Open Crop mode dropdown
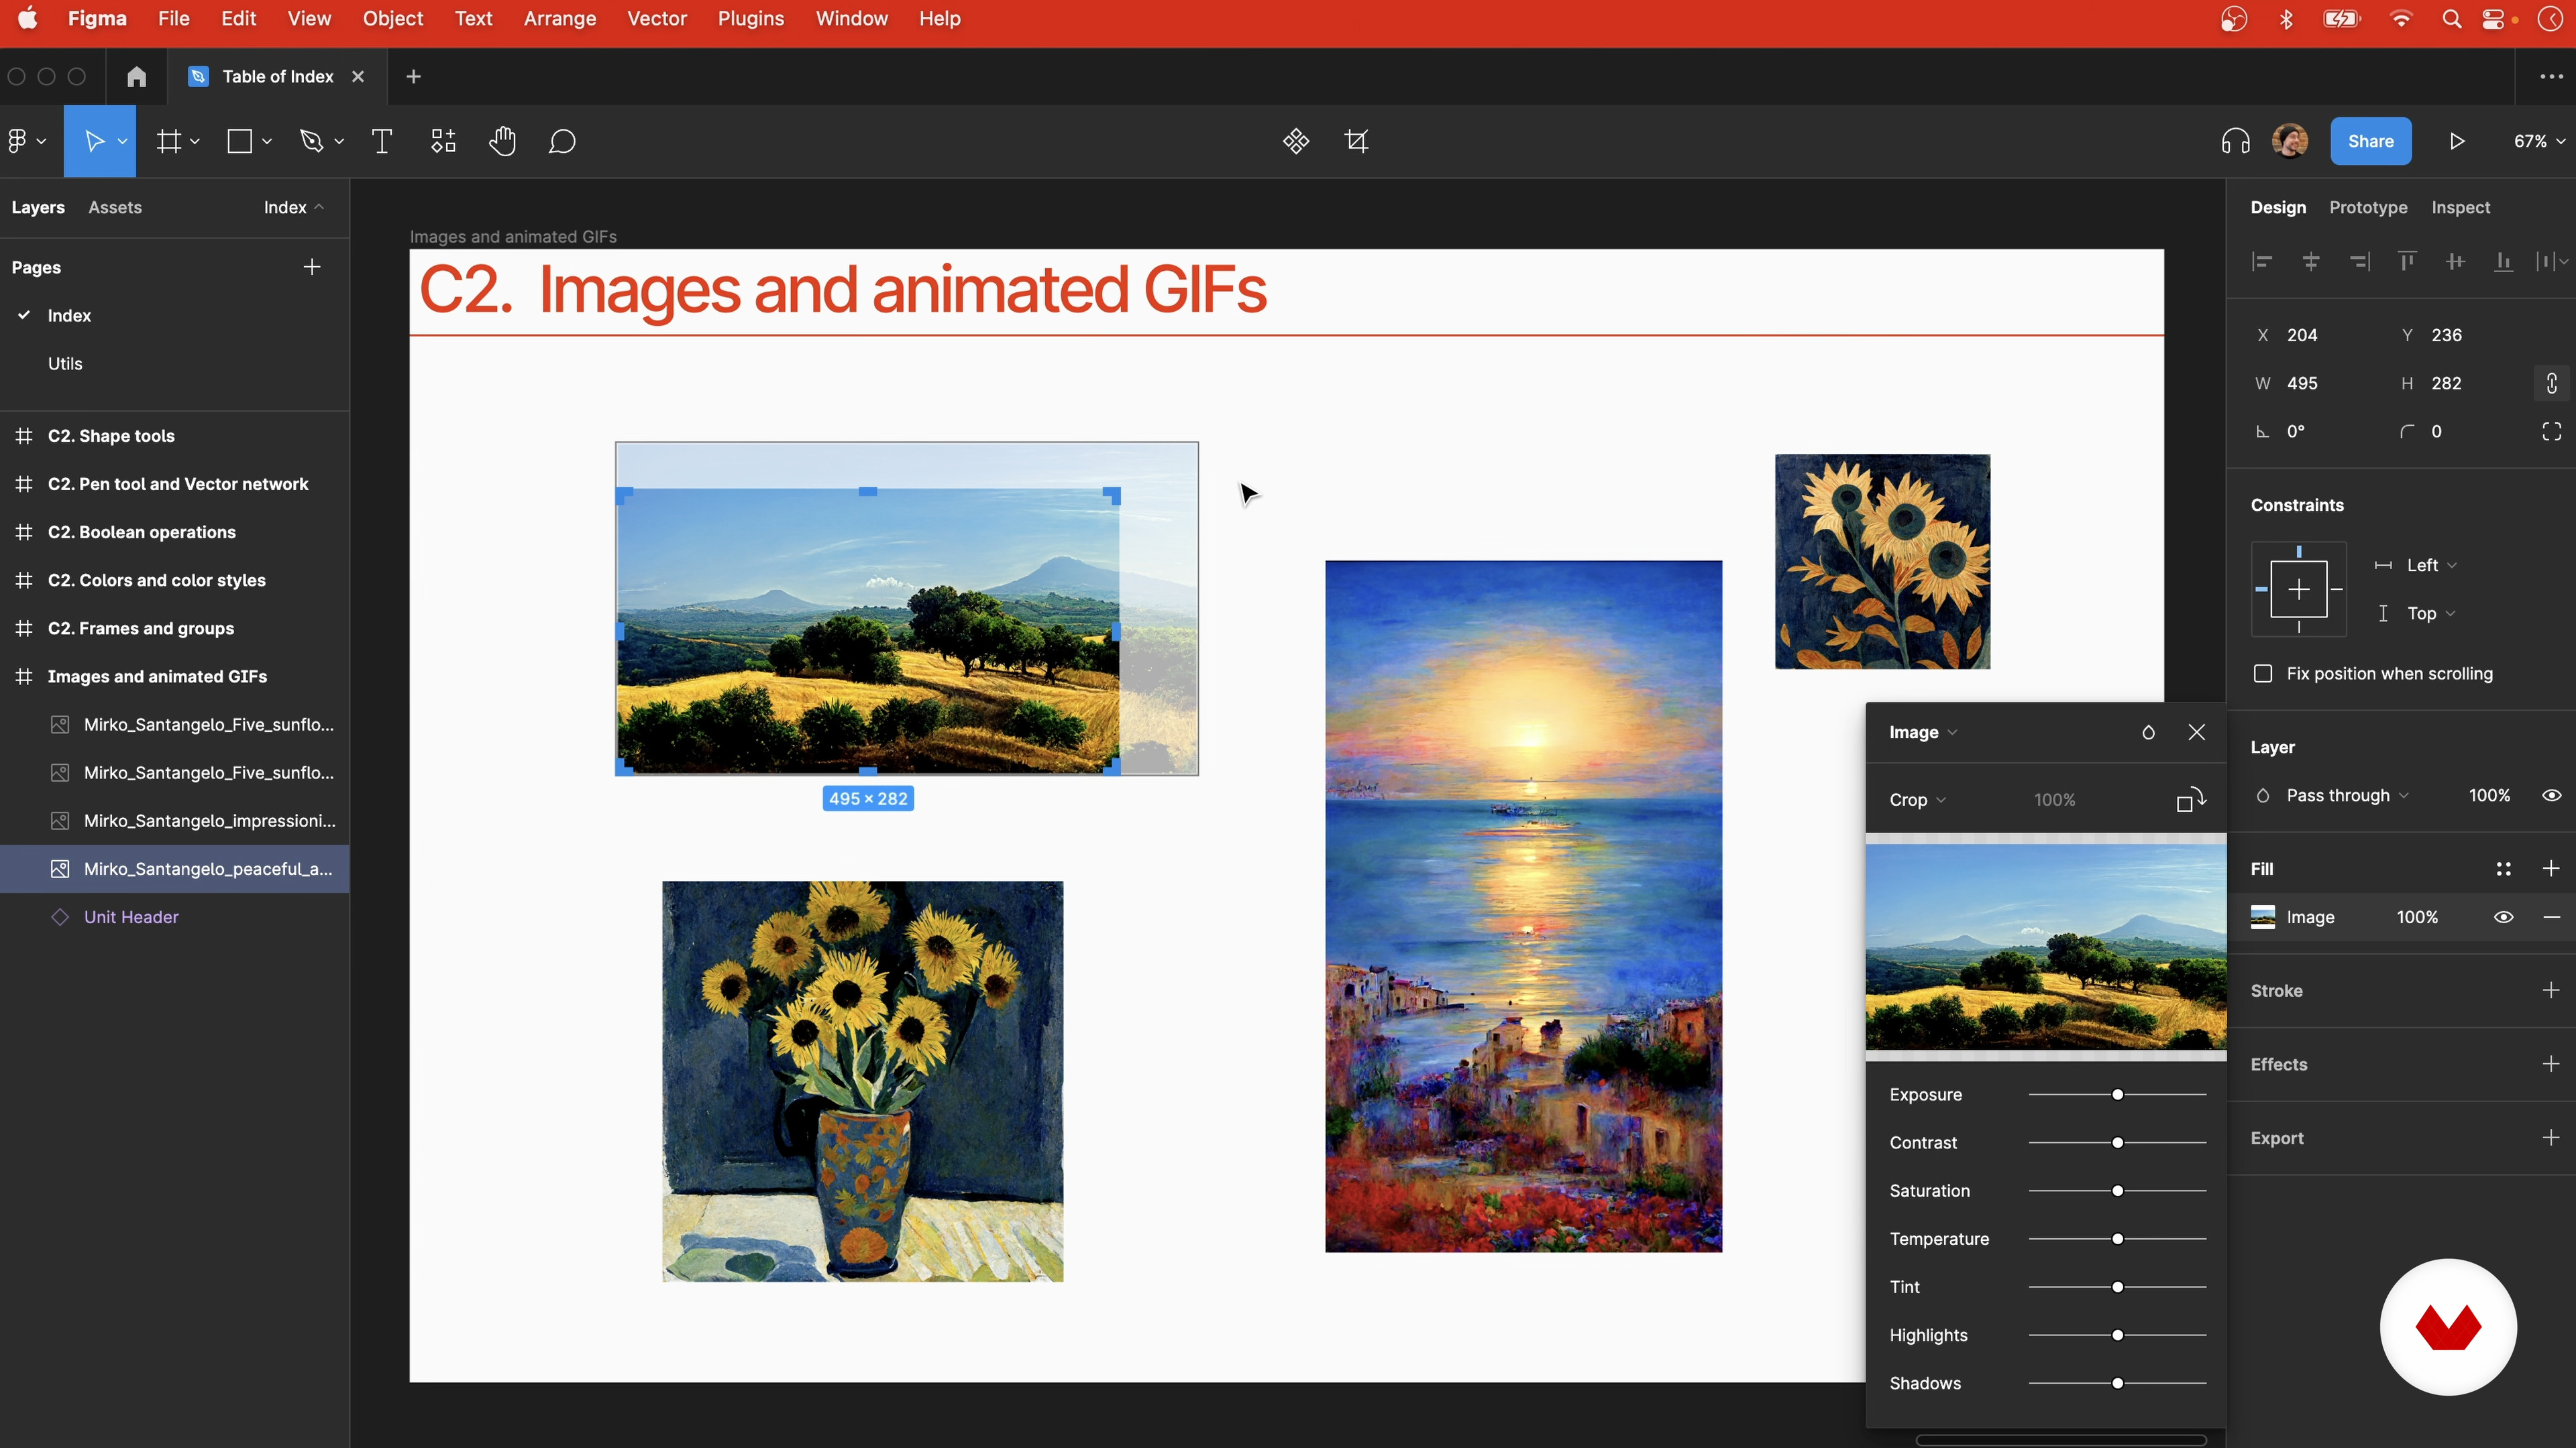This screenshot has width=2576, height=1448. coord(1917,800)
